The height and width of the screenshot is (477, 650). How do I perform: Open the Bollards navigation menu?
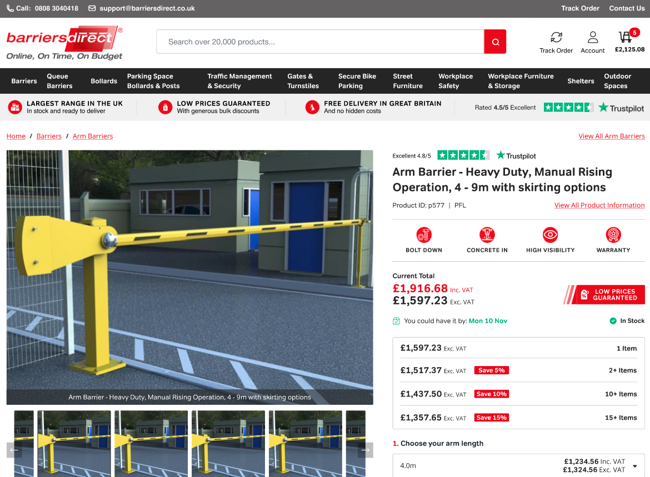pyautogui.click(x=104, y=80)
